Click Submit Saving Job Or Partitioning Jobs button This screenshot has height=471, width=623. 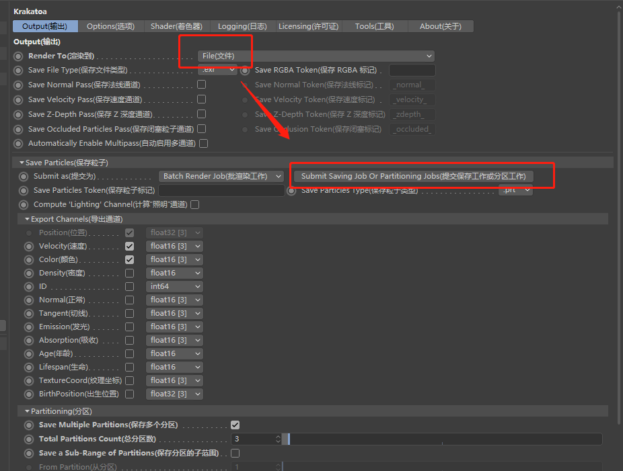tap(413, 176)
